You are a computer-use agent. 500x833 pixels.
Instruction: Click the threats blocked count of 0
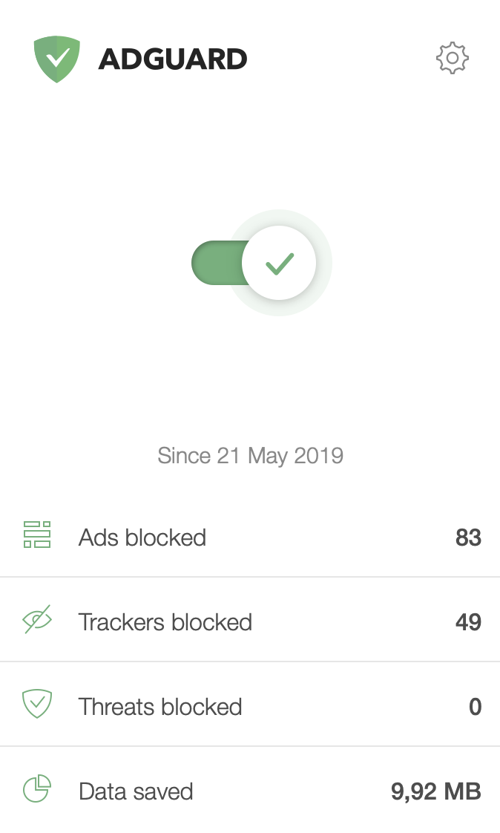[x=475, y=706]
